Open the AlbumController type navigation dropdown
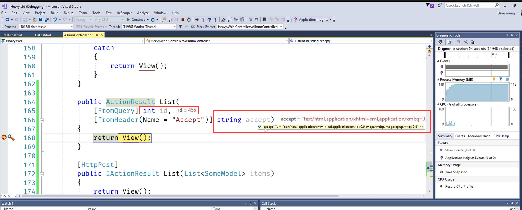Viewport: 522px width, 210px height. coord(217,41)
